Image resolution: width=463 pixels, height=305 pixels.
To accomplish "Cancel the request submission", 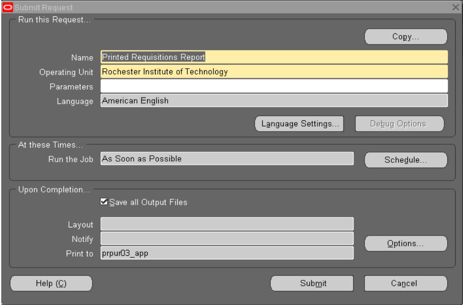I will click(406, 283).
